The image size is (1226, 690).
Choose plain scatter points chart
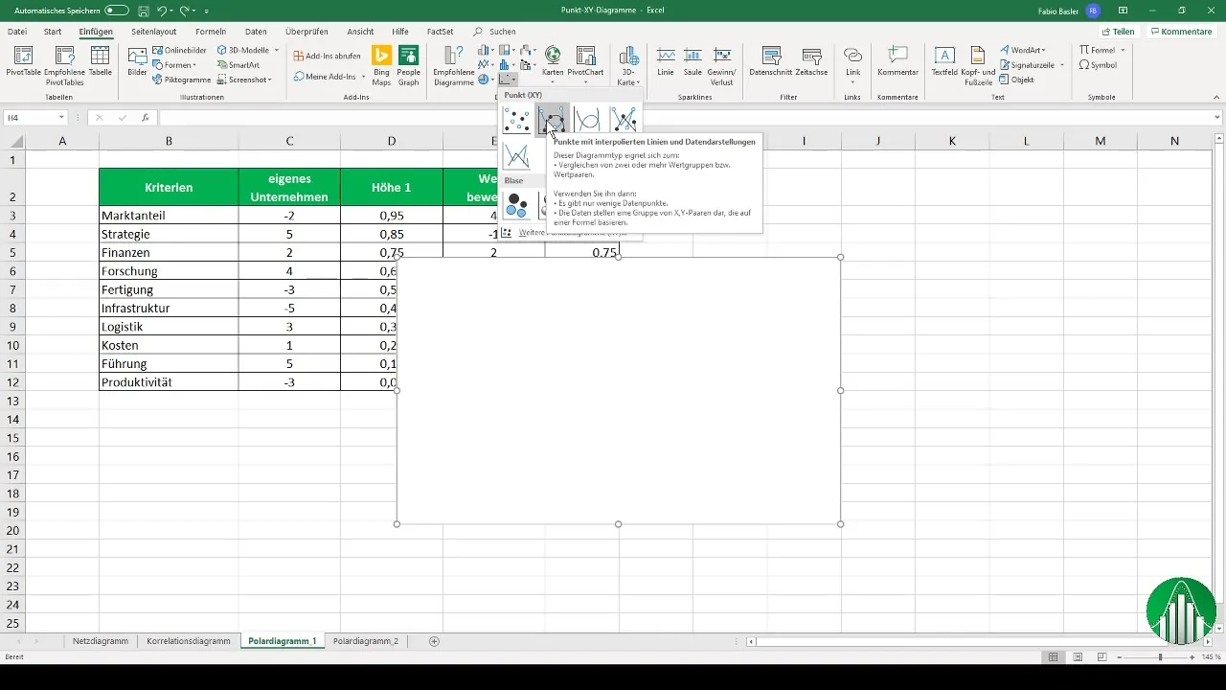coord(517,120)
